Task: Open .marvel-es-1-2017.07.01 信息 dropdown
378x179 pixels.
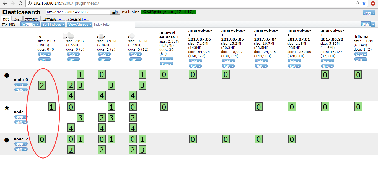Action: coord(294,61)
